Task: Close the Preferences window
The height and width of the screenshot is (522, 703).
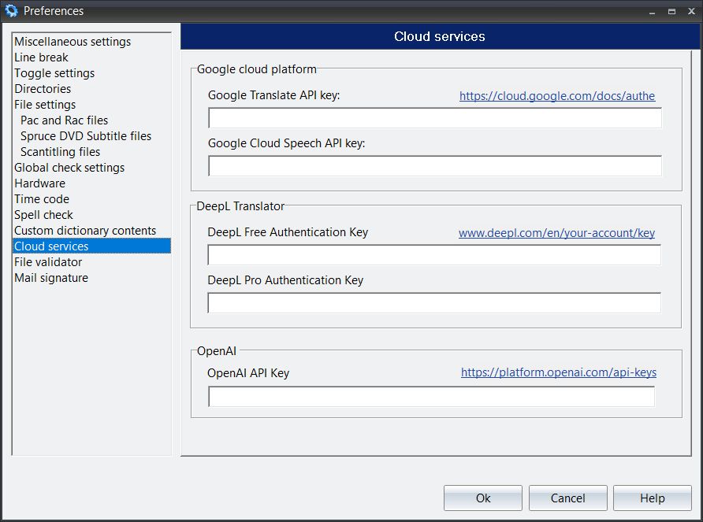Action: tap(691, 12)
